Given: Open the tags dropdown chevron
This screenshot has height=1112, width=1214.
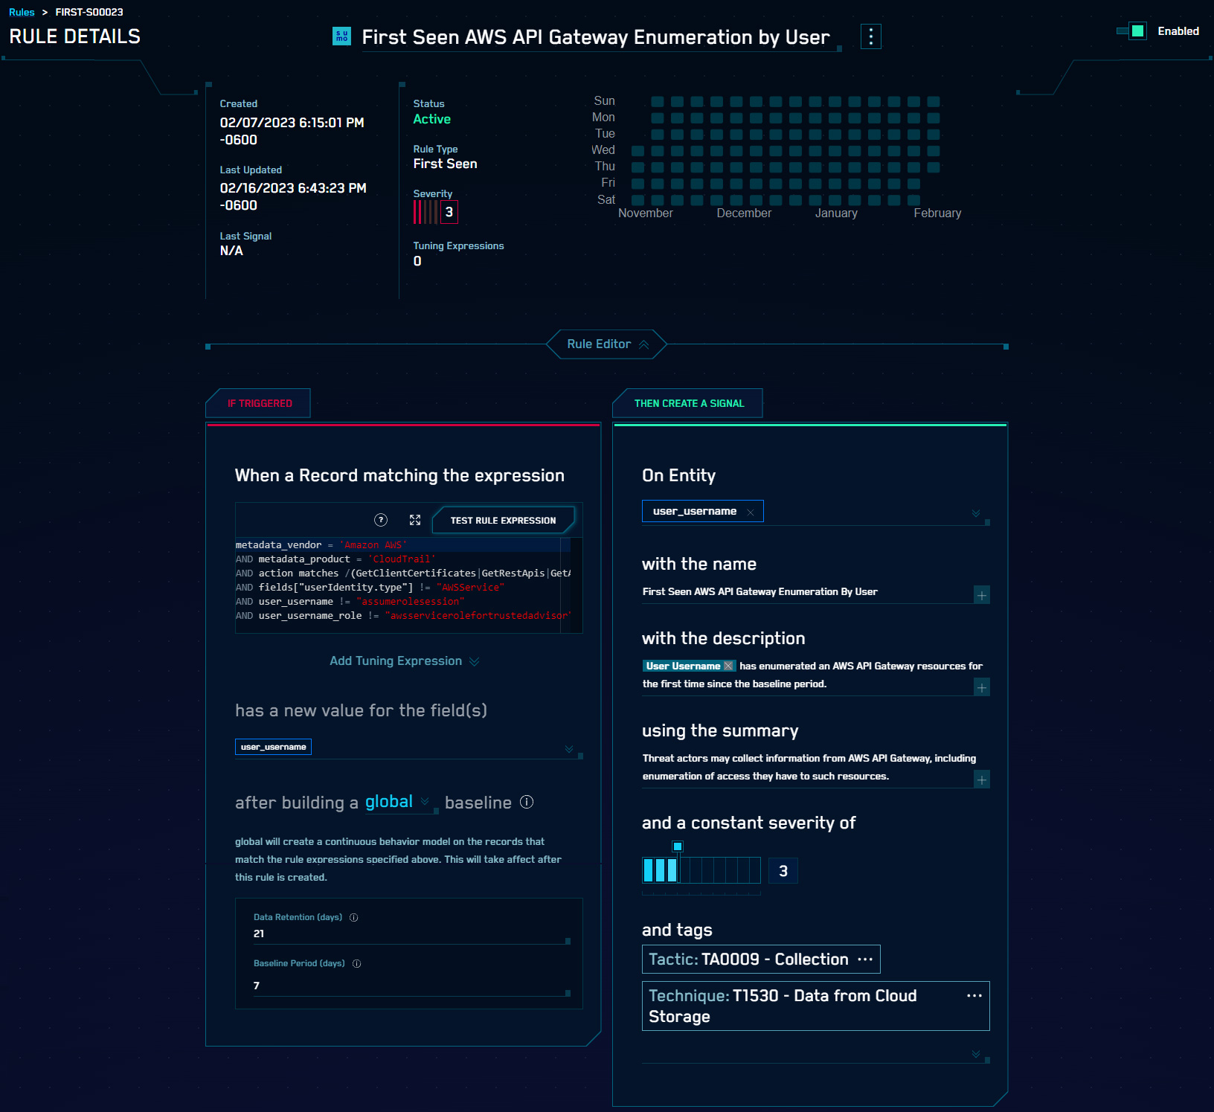Looking at the screenshot, I should coord(976,1054).
